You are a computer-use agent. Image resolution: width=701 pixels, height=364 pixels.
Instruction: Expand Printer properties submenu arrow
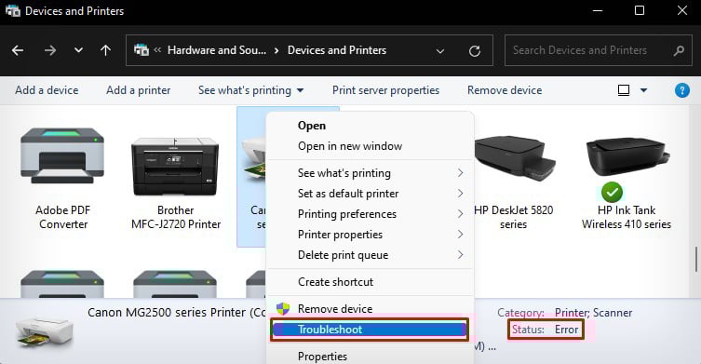(460, 235)
